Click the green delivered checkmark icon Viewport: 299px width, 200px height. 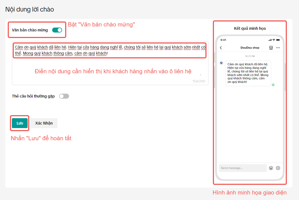(273, 85)
